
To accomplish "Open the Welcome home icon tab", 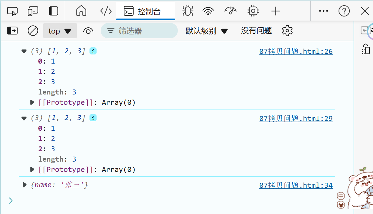I will [x=81, y=11].
